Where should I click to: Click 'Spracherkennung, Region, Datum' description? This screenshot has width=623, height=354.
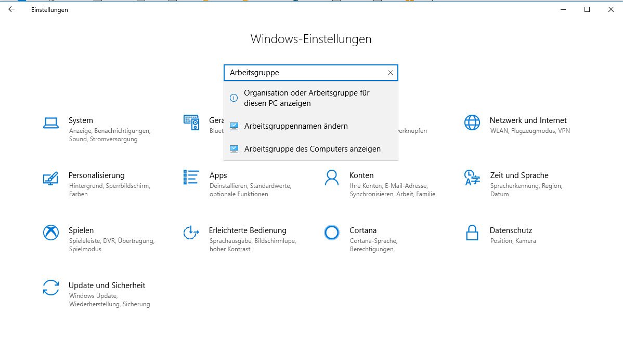click(x=526, y=190)
